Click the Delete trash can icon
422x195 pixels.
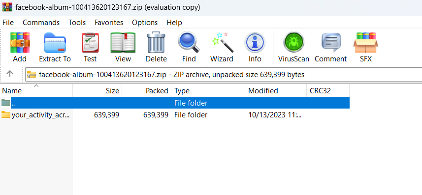[156, 42]
